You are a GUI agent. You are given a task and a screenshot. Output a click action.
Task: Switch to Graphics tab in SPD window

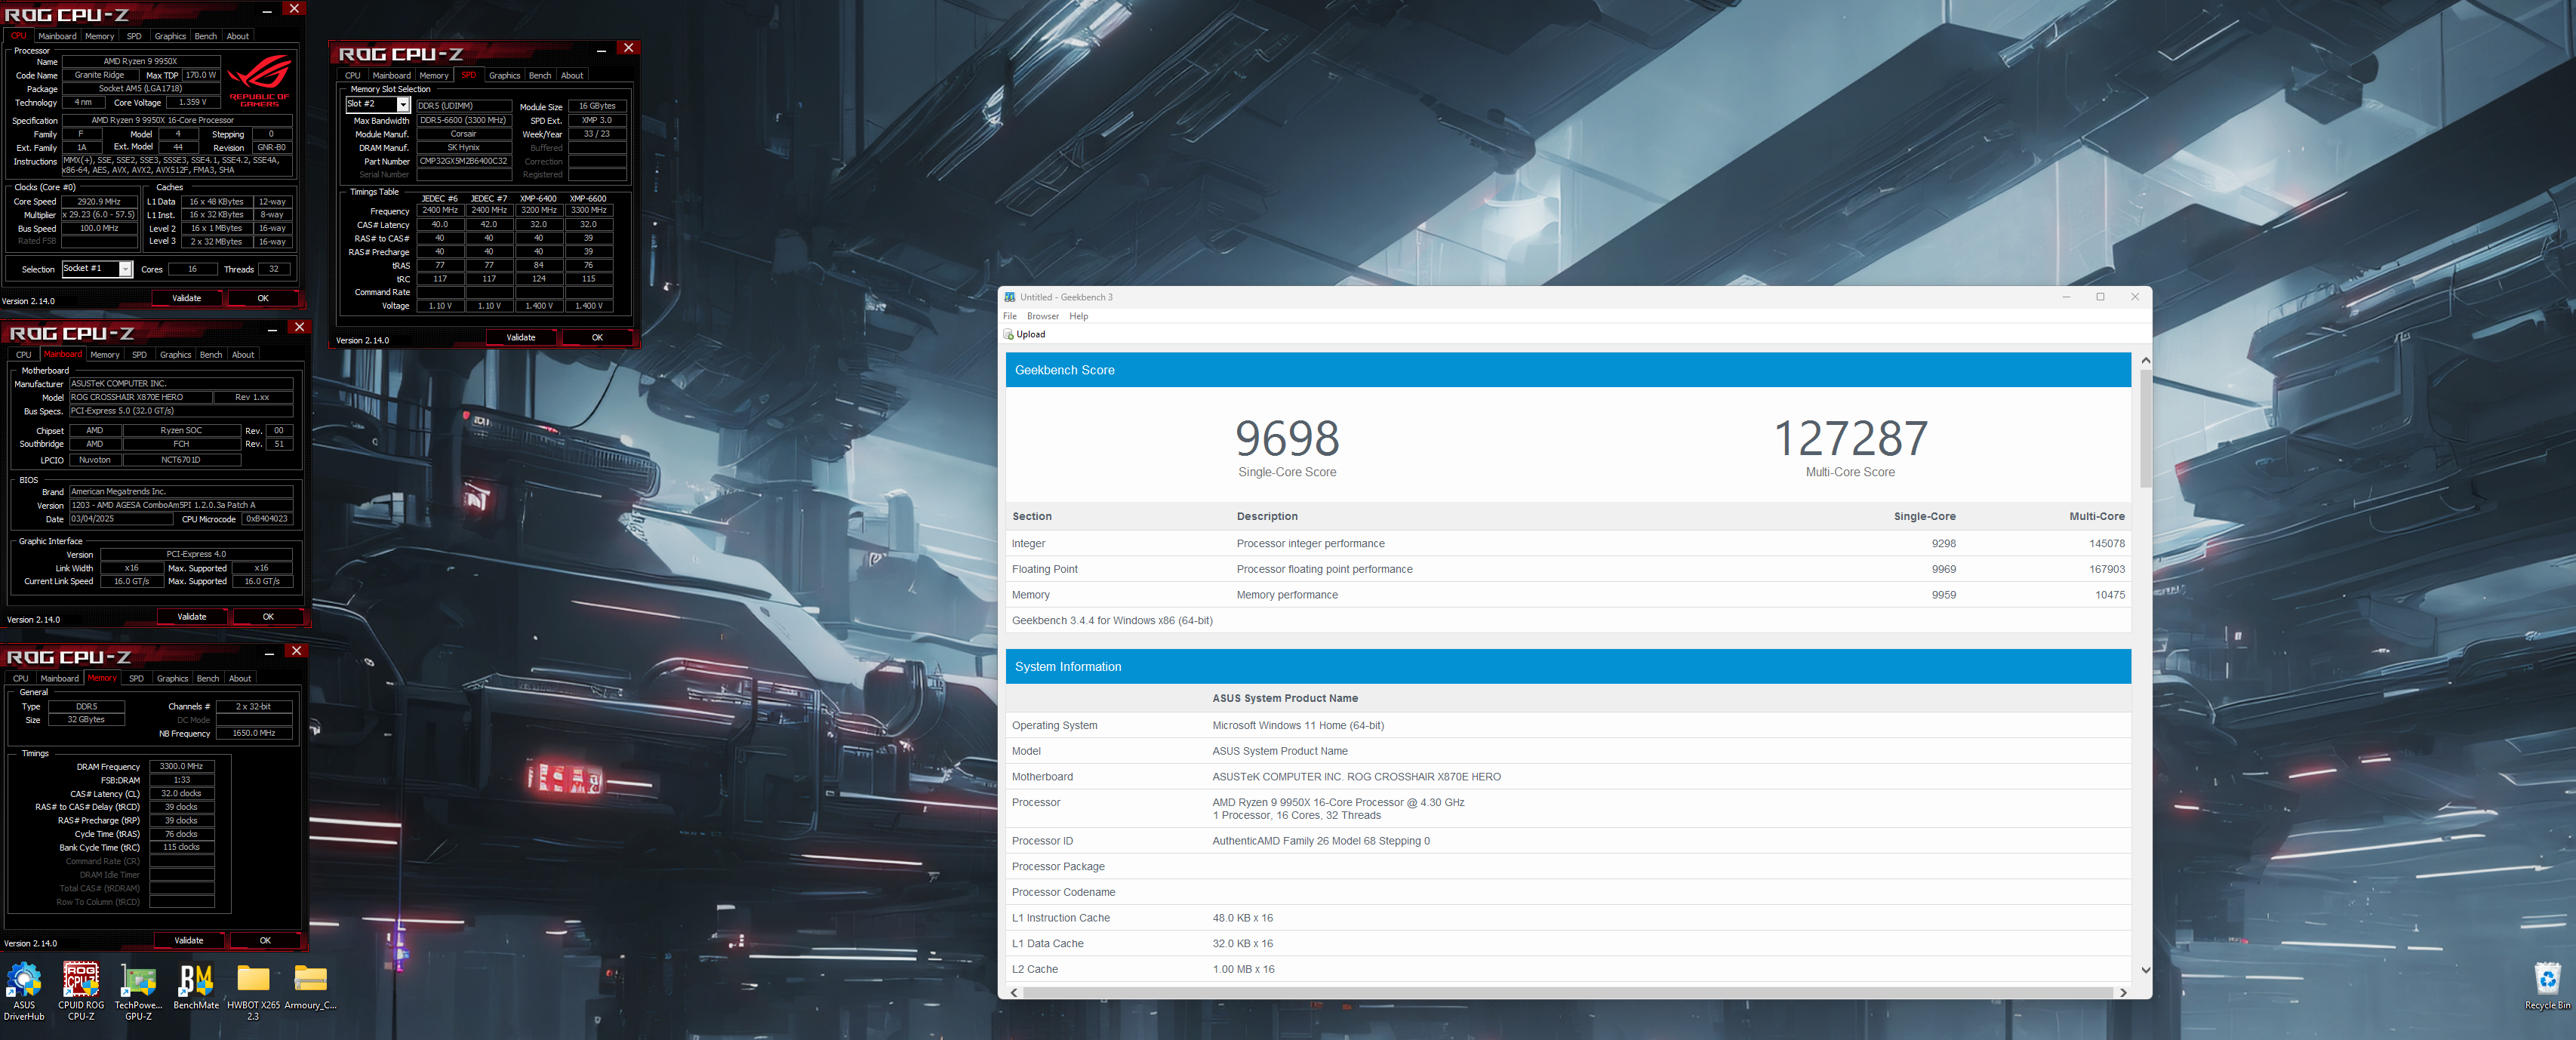coord(504,75)
